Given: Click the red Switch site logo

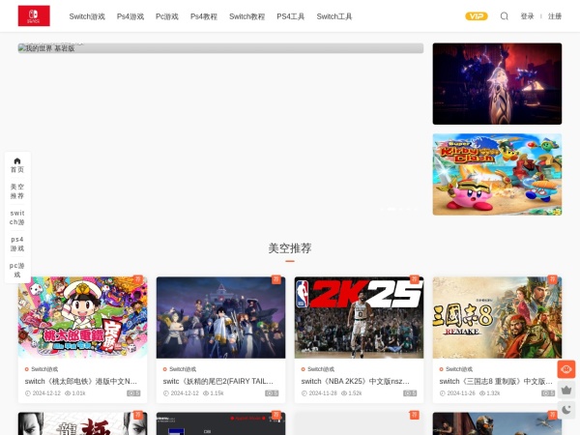Looking at the screenshot, I should click(x=34, y=15).
